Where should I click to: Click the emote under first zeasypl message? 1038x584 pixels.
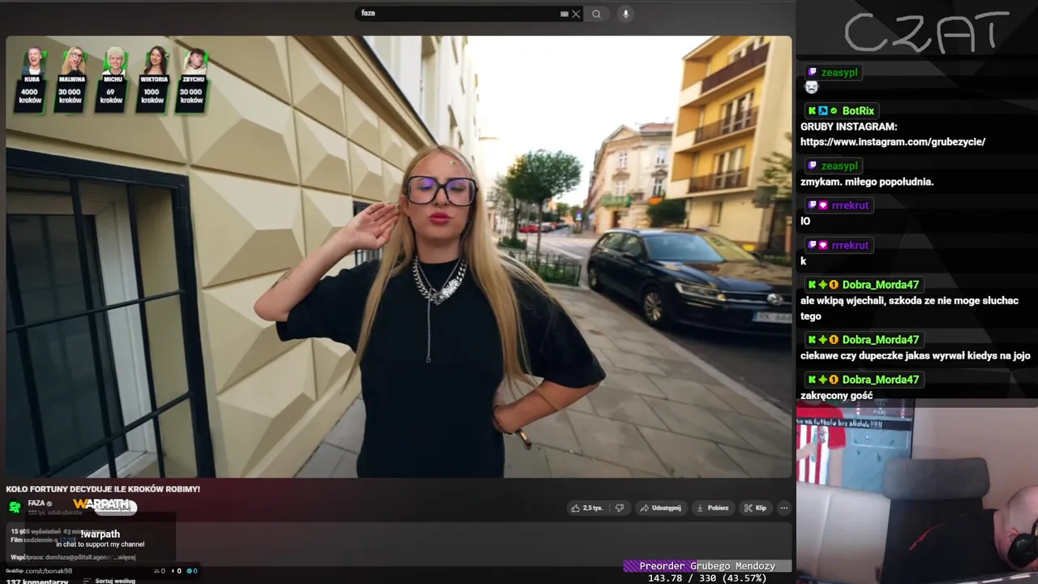(x=811, y=87)
